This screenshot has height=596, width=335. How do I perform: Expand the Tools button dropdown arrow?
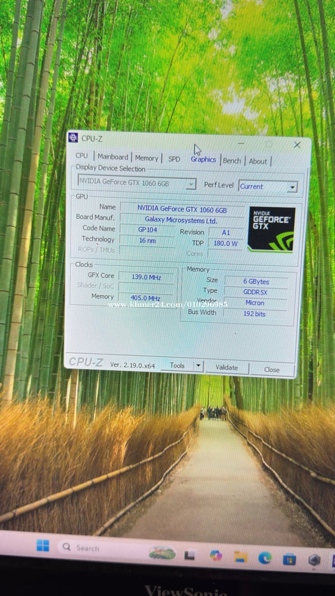198,366
